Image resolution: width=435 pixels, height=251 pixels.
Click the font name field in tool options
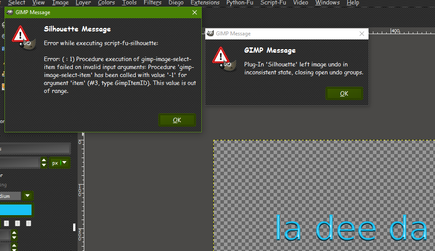tap(35, 148)
